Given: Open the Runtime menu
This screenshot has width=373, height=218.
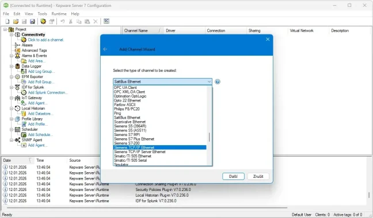Looking at the screenshot, I should pyautogui.click(x=59, y=14).
